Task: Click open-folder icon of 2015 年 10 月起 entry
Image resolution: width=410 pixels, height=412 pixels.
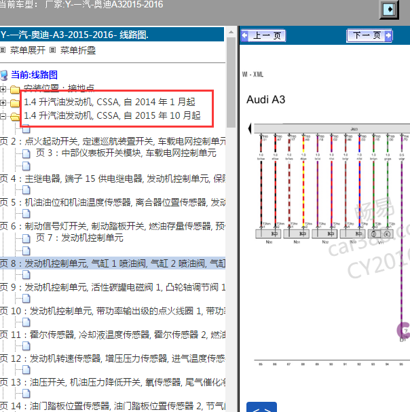Action: pos(15,116)
